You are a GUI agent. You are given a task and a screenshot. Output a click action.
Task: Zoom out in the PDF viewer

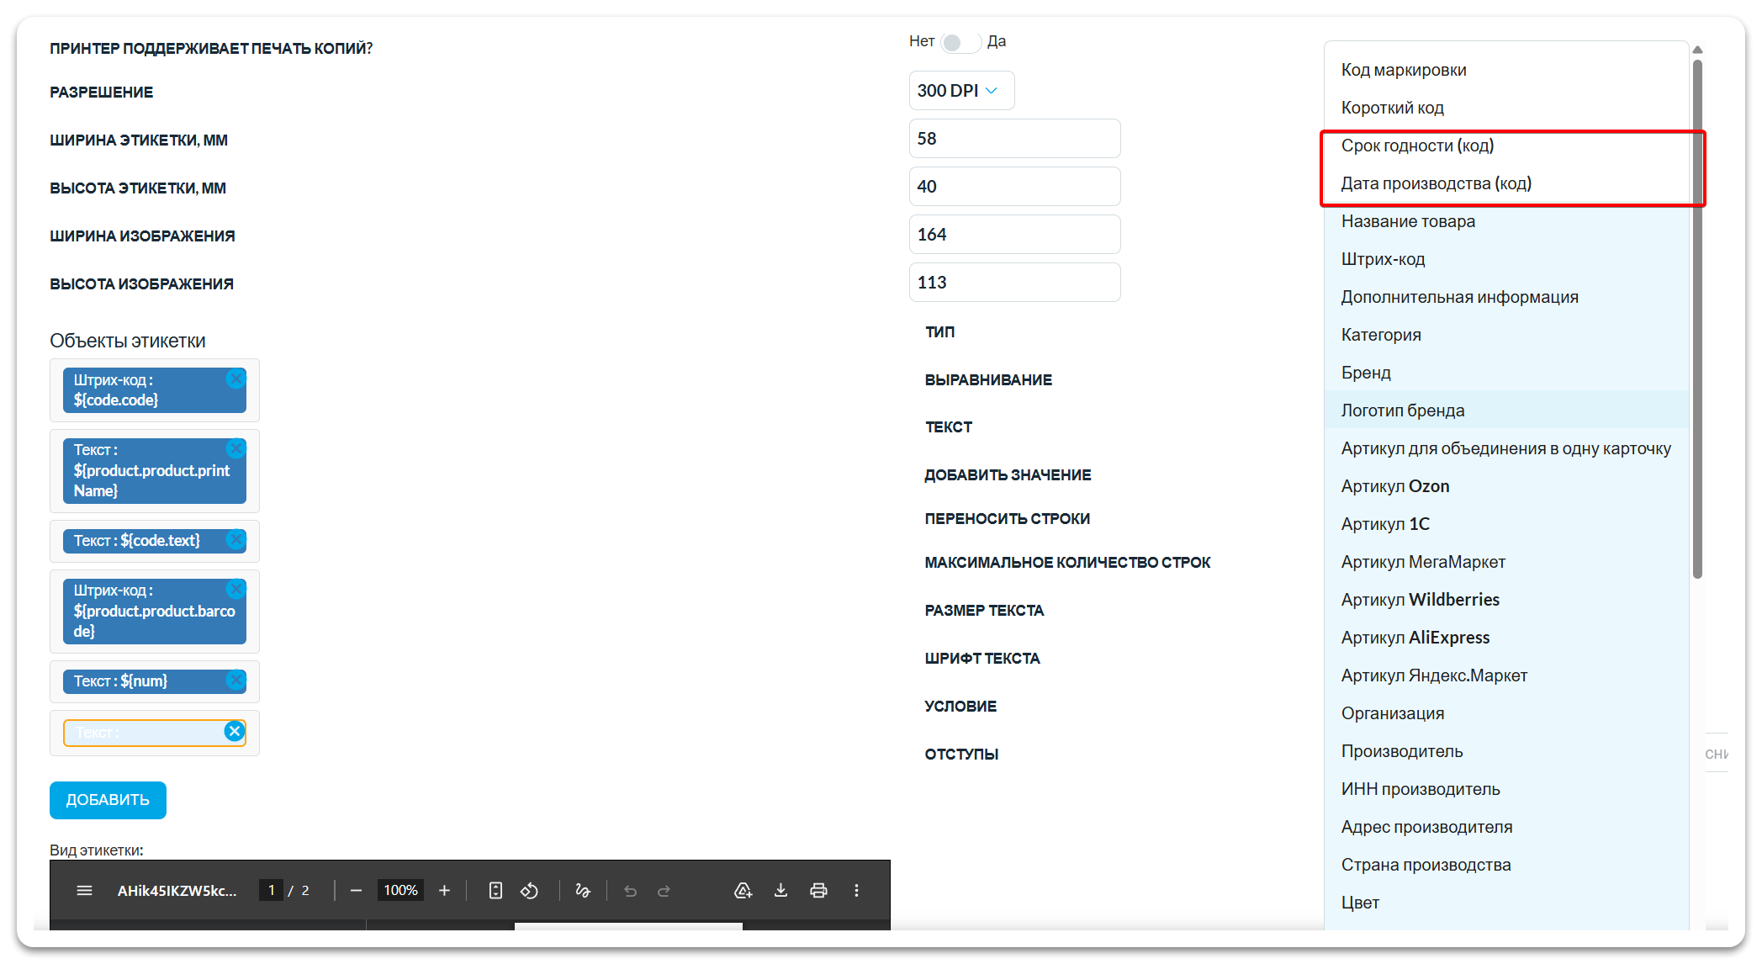coord(356,890)
